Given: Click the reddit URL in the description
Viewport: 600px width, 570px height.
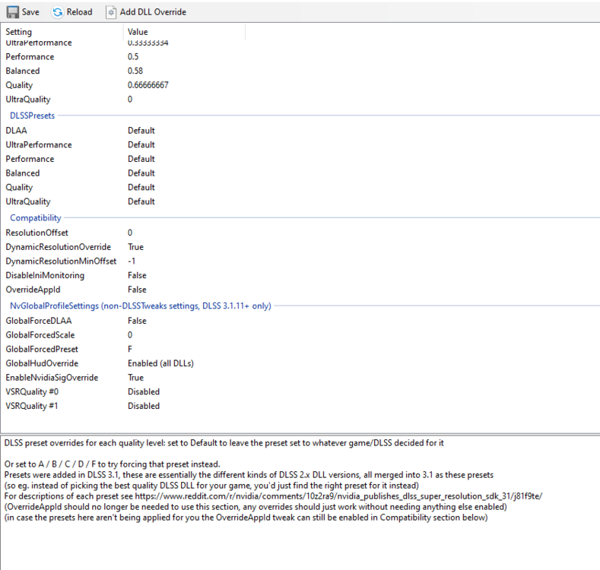Looking at the screenshot, I should coord(338,496).
